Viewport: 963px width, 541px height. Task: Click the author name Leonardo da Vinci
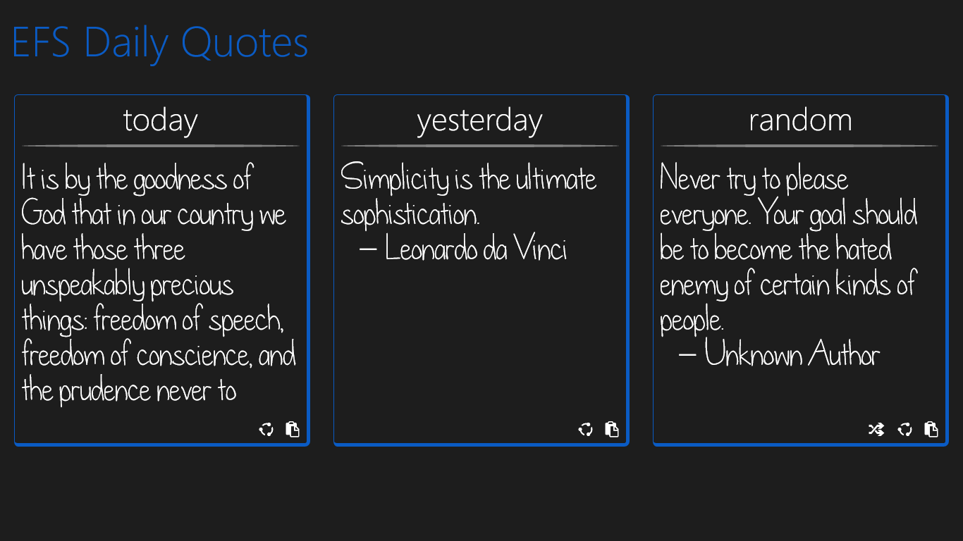[x=476, y=250]
